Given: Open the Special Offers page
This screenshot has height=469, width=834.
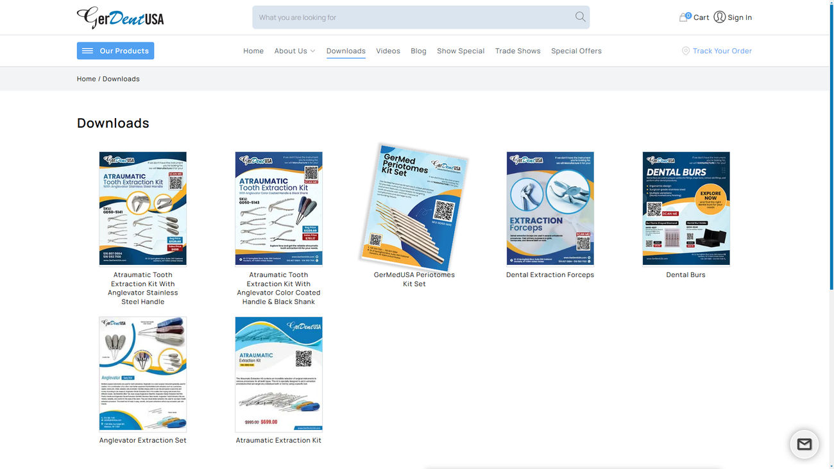Looking at the screenshot, I should (x=576, y=51).
